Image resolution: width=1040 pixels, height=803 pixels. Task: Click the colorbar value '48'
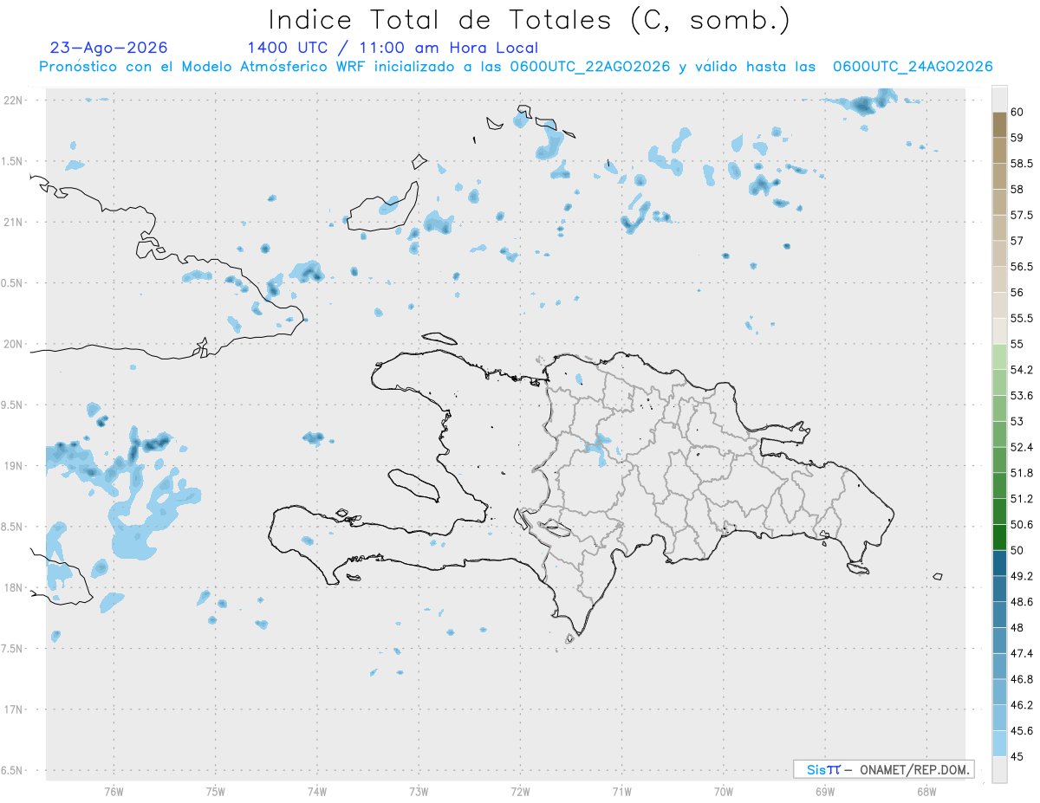coord(1017,628)
